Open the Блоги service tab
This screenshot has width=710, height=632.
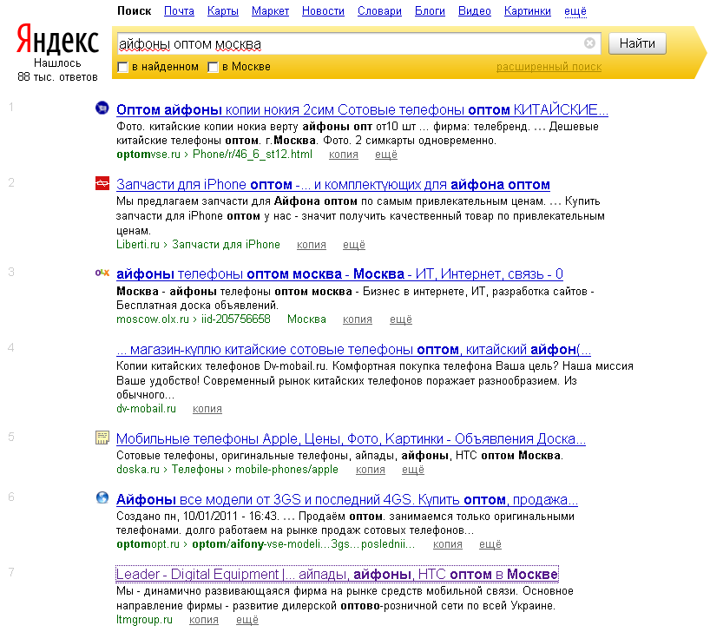point(430,11)
